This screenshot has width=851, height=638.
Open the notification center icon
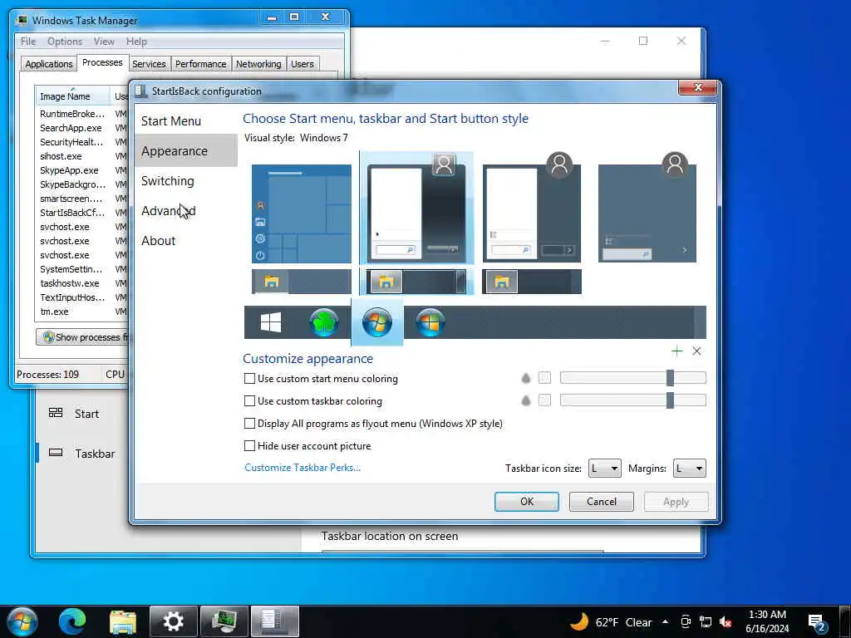[818, 622]
